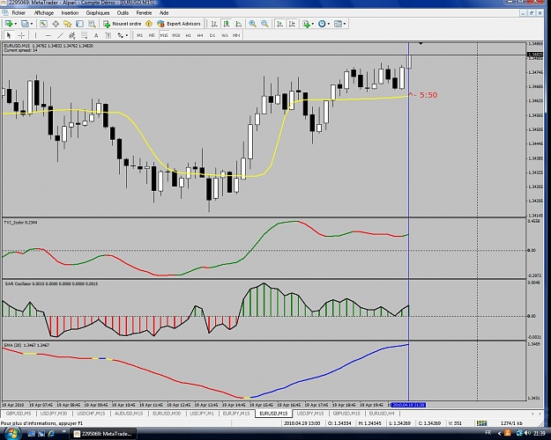Switch to USDJPY,M30 chart tab
Viewport: 551px width, 440px height.
pos(54,414)
